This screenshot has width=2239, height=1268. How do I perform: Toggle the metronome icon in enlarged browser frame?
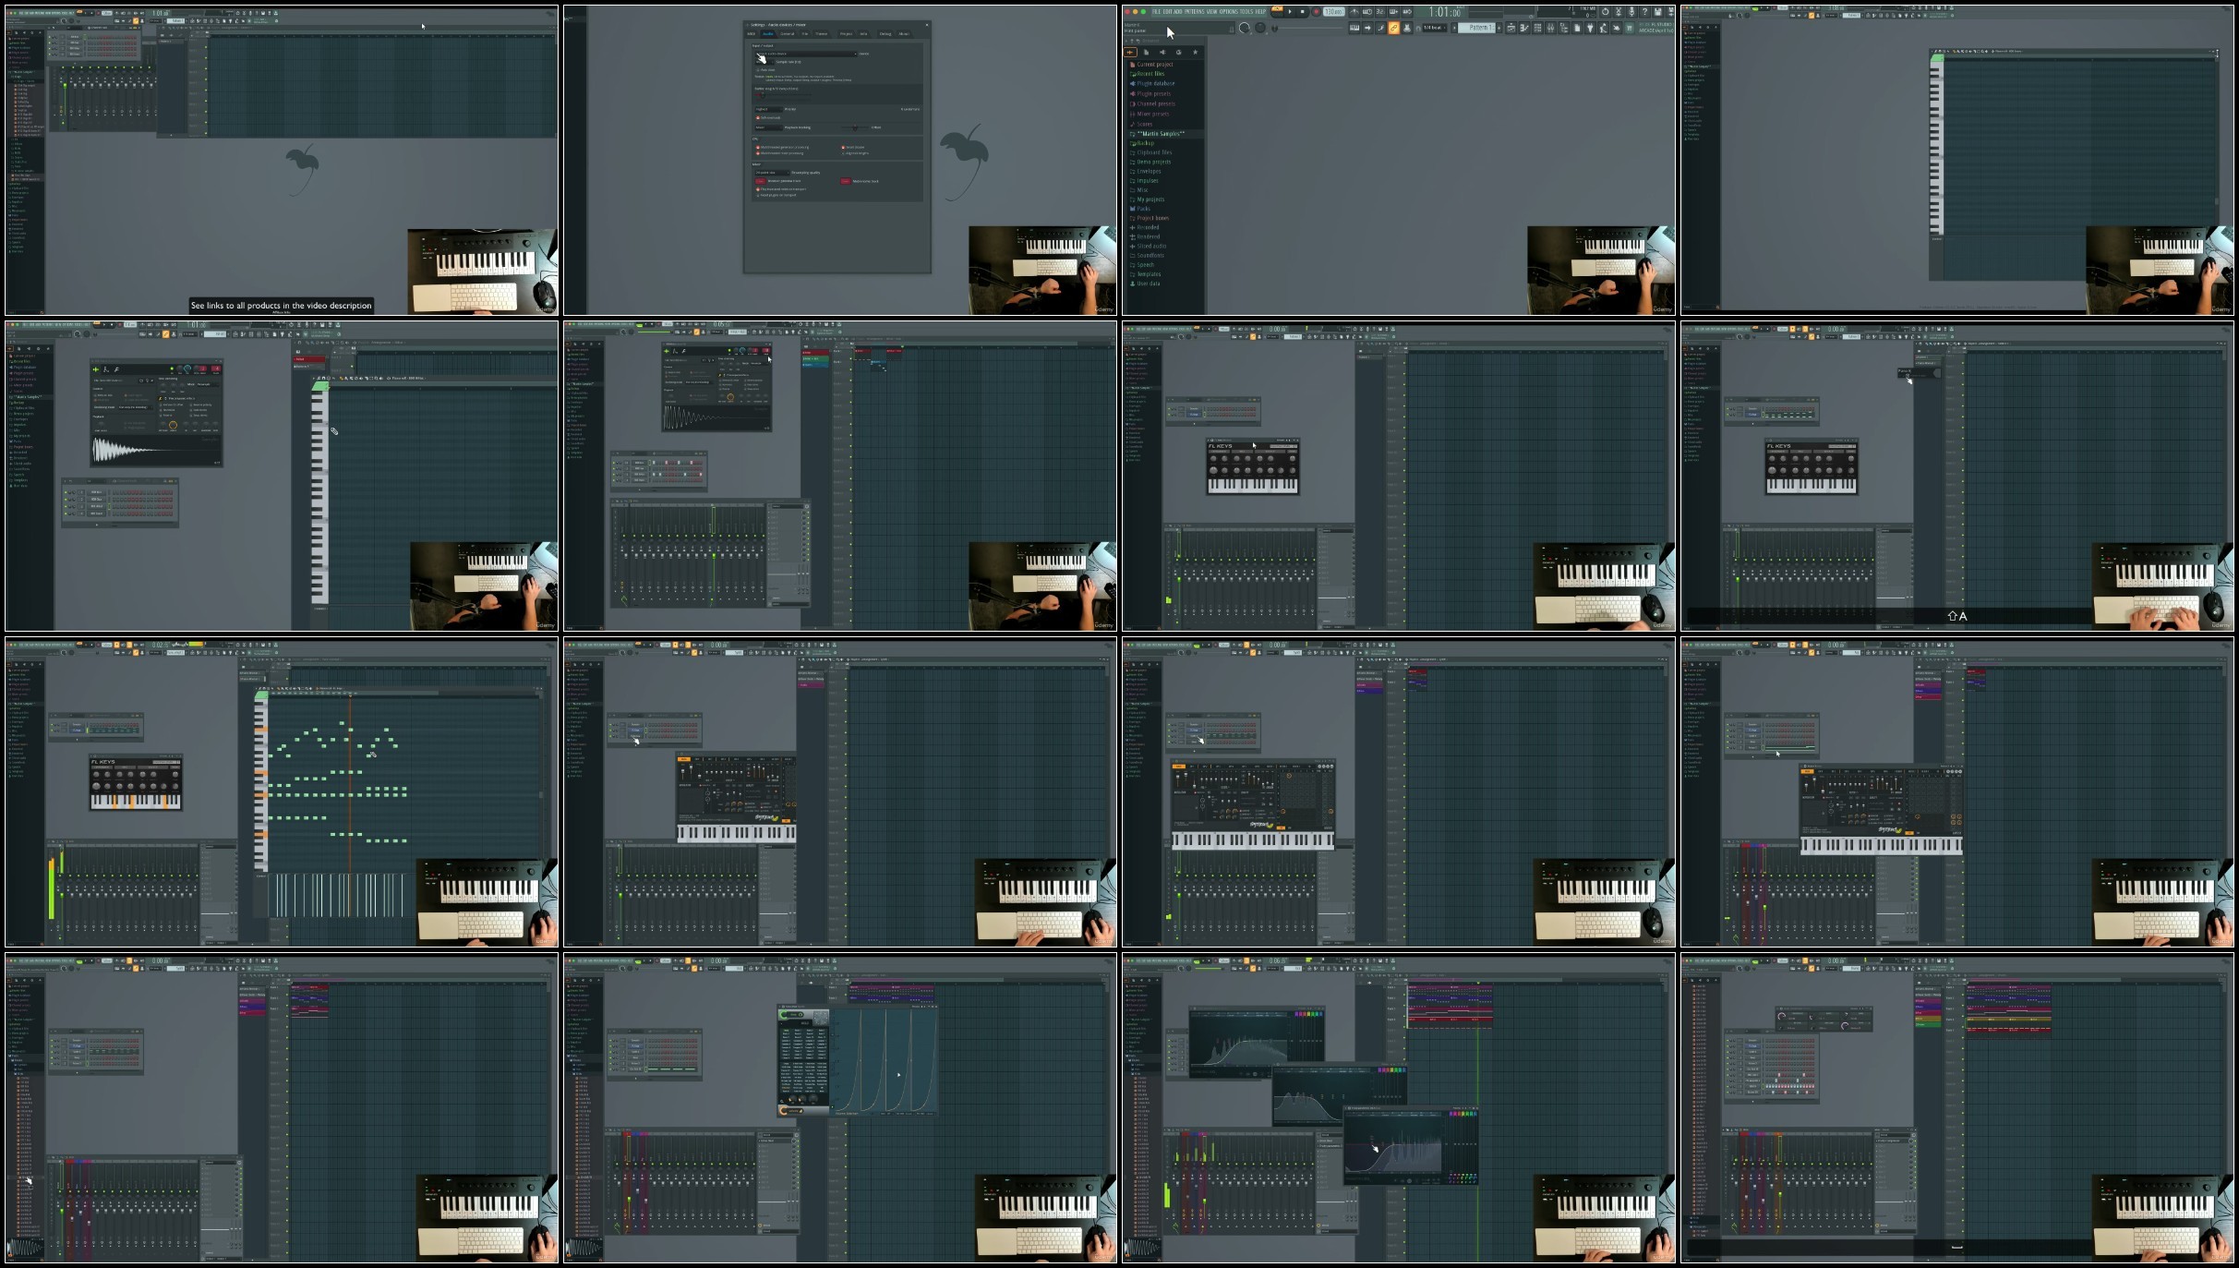pyautogui.click(x=1354, y=12)
